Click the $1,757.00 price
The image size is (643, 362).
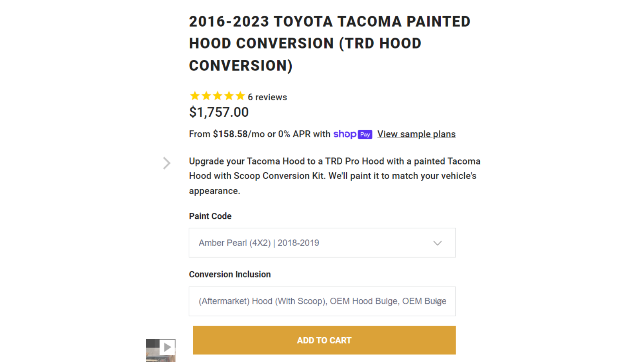pyautogui.click(x=219, y=112)
